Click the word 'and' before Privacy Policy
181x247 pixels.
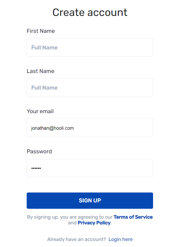72,223
